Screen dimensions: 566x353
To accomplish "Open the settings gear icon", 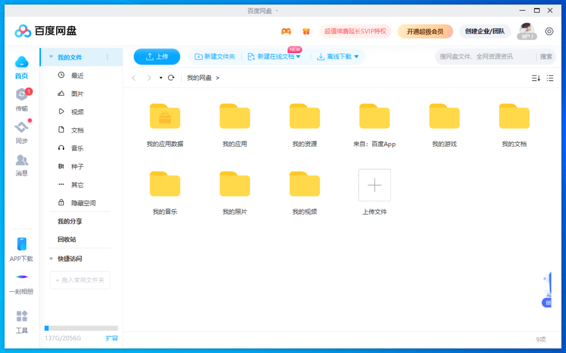I will (x=549, y=31).
